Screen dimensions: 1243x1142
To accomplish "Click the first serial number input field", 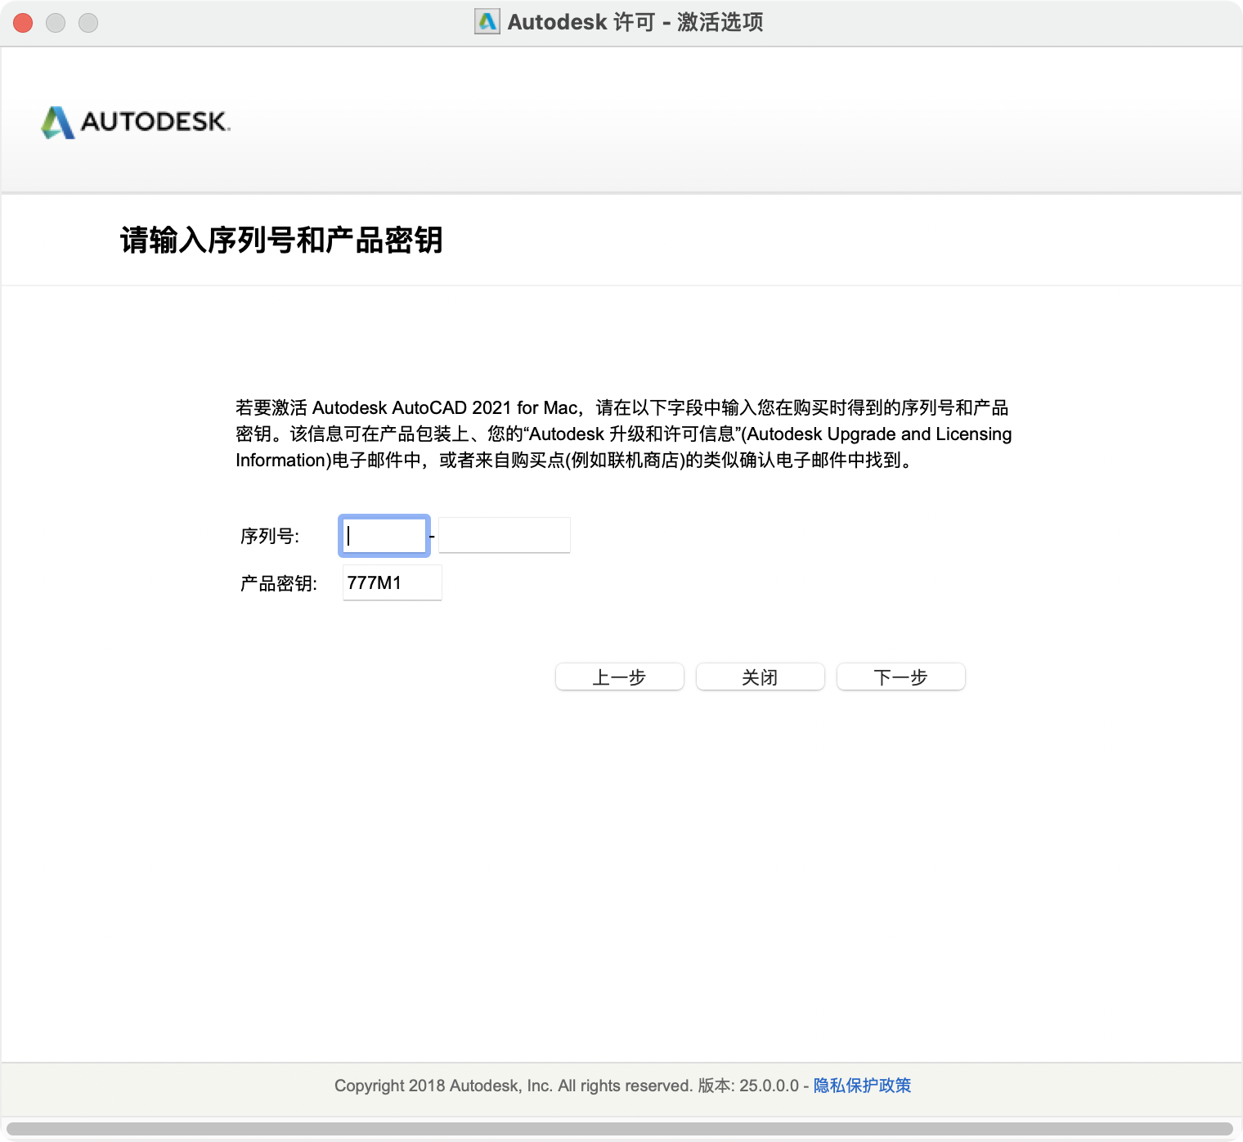I will 384,536.
